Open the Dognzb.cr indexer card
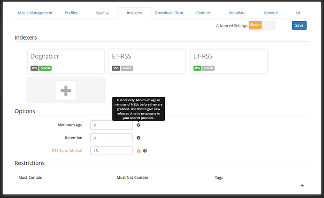This screenshot has height=198, width=324. tap(66, 61)
